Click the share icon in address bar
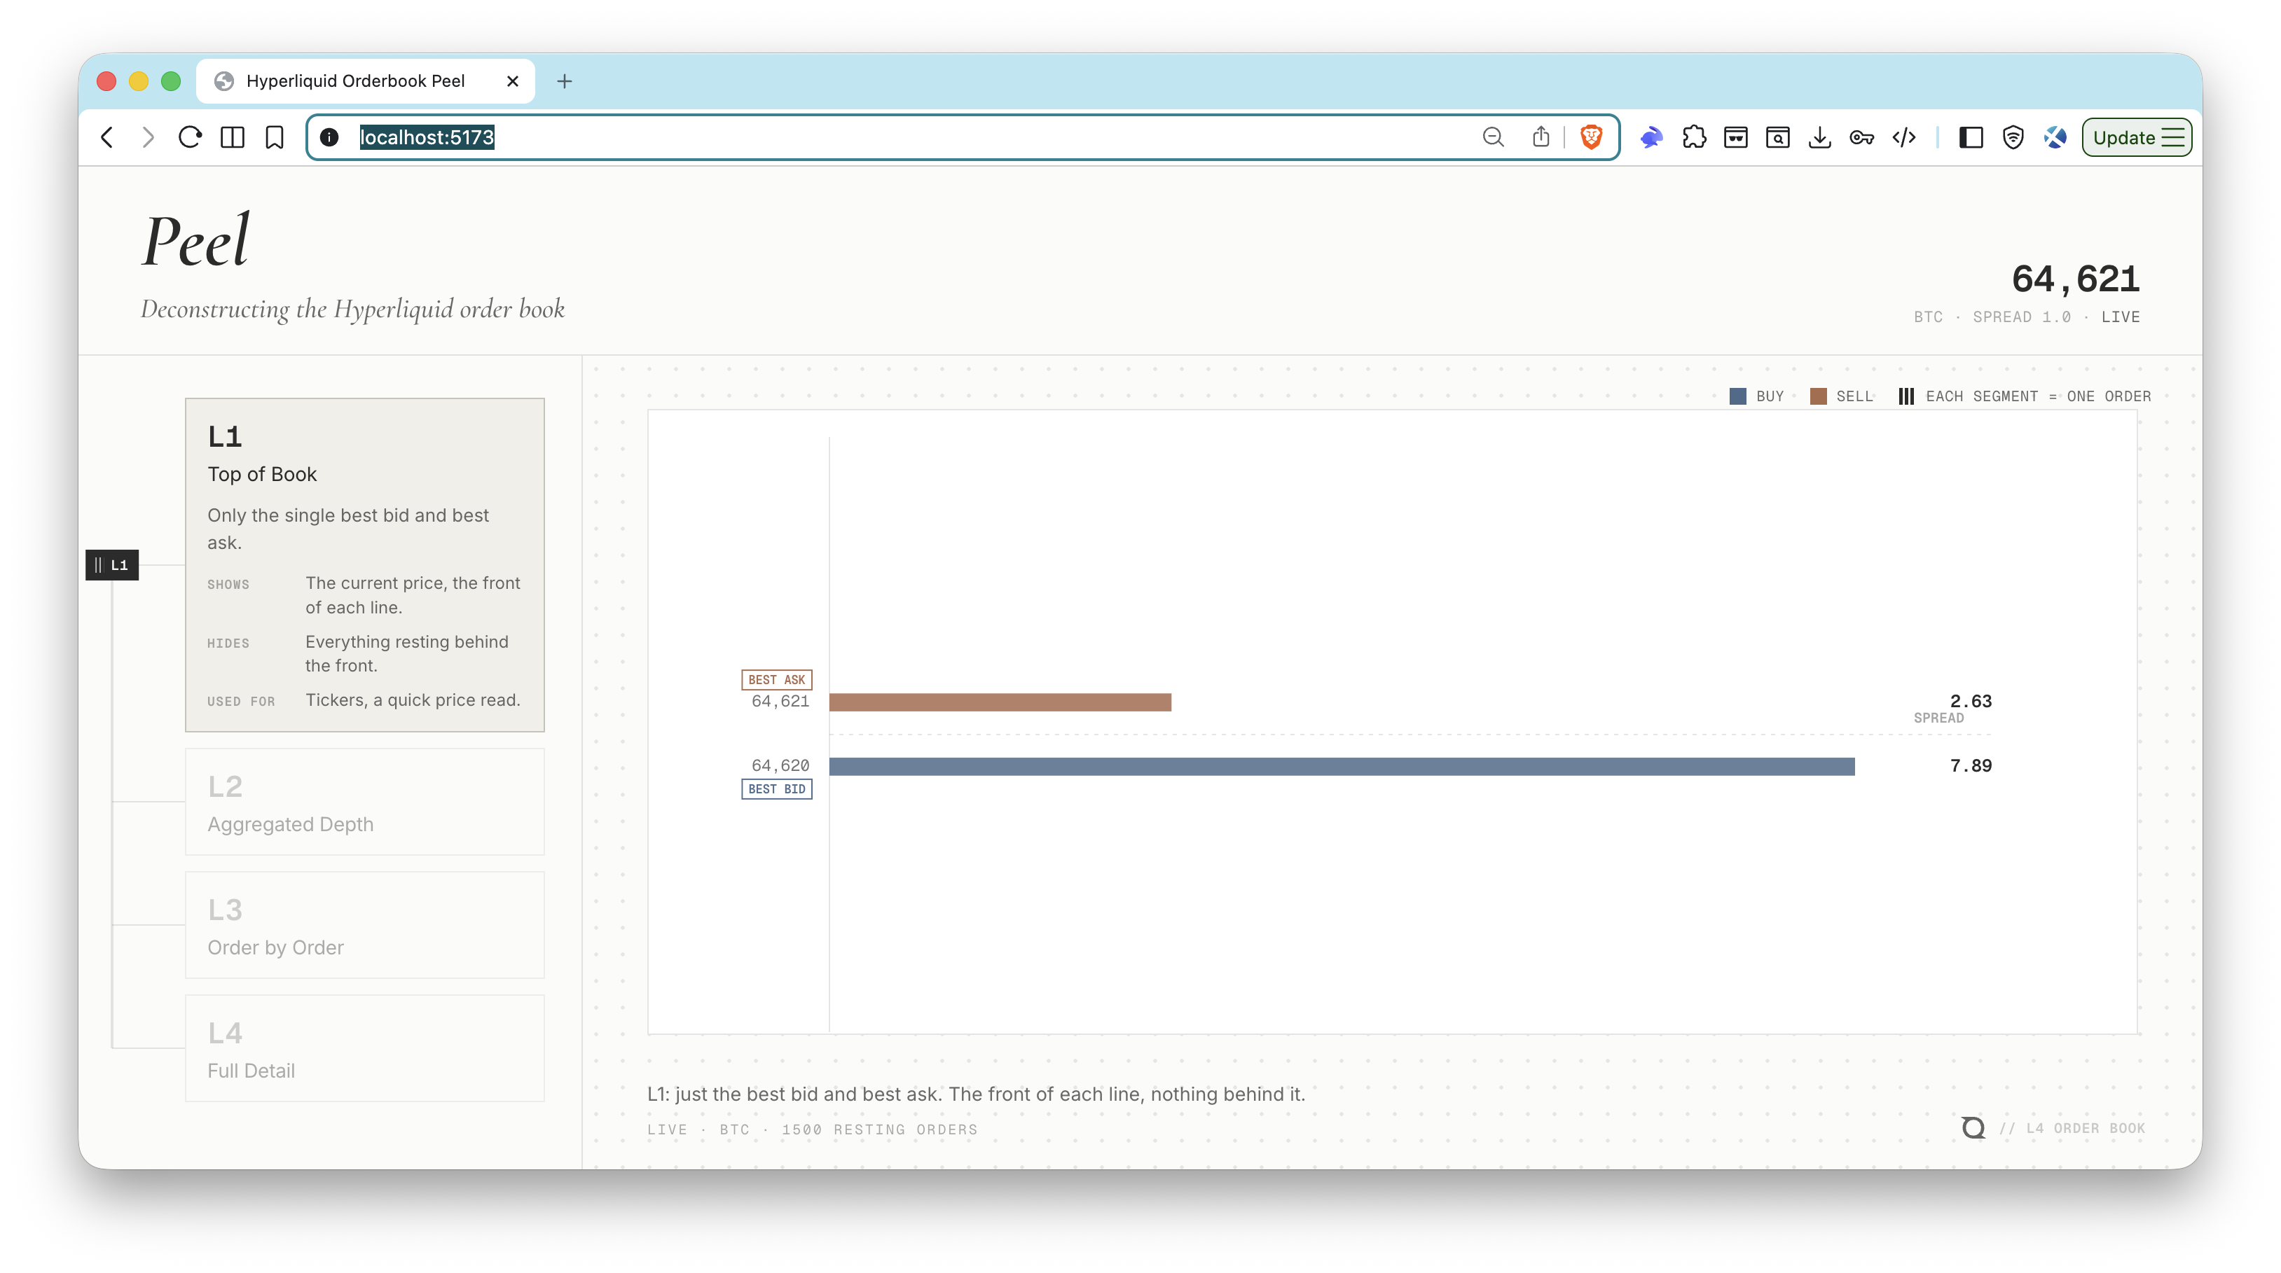2281x1273 pixels. coord(1541,137)
